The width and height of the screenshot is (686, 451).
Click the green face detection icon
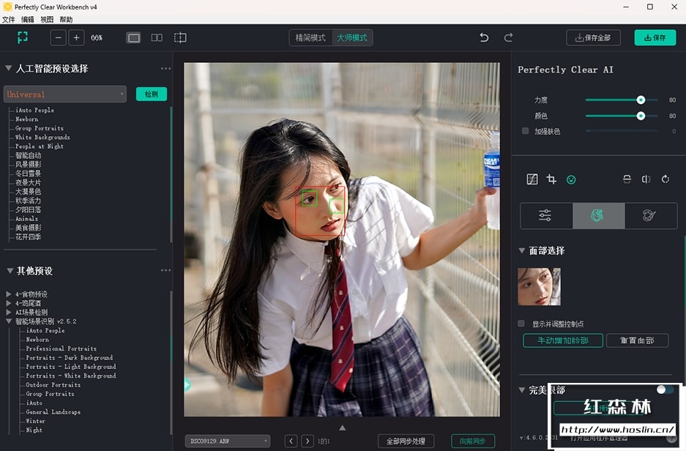571,180
